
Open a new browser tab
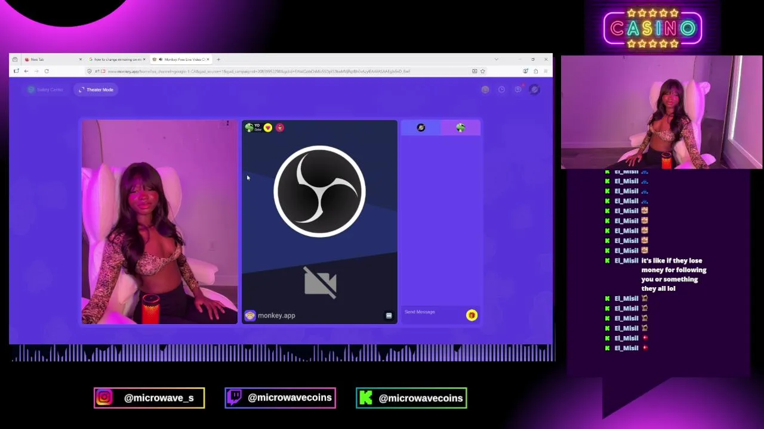pos(218,60)
